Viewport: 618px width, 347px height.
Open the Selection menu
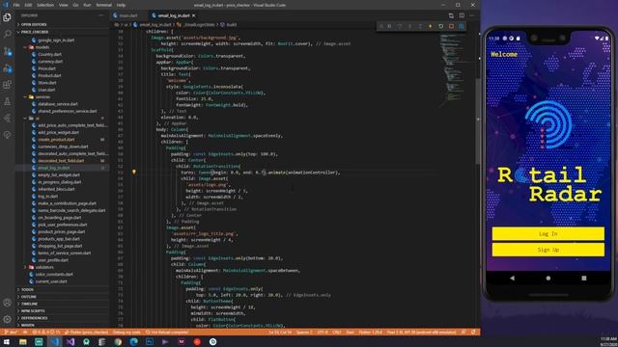pyautogui.click(x=45, y=5)
